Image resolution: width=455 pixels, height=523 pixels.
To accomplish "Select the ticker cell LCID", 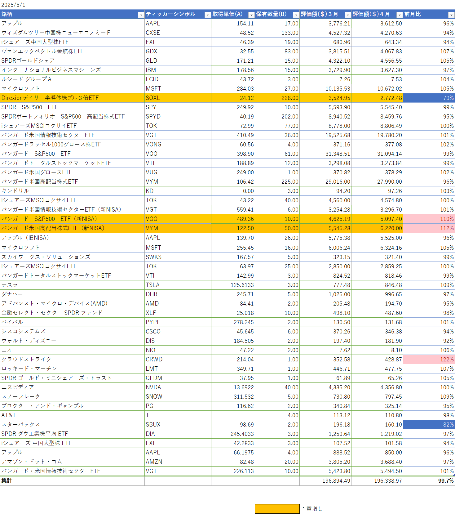I will (x=178, y=79).
